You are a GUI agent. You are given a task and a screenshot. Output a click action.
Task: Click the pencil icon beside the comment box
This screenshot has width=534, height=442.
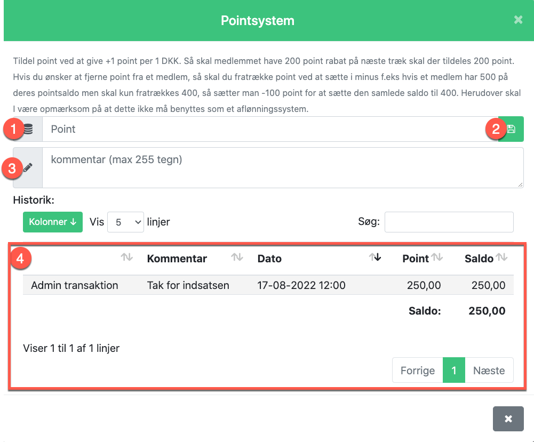point(28,167)
